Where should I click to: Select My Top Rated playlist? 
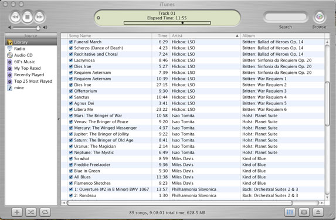31,68
